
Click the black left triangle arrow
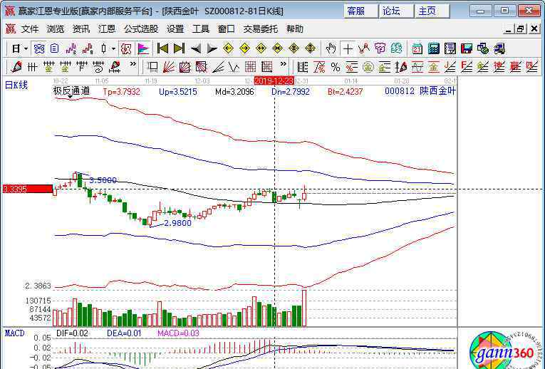tap(196, 48)
